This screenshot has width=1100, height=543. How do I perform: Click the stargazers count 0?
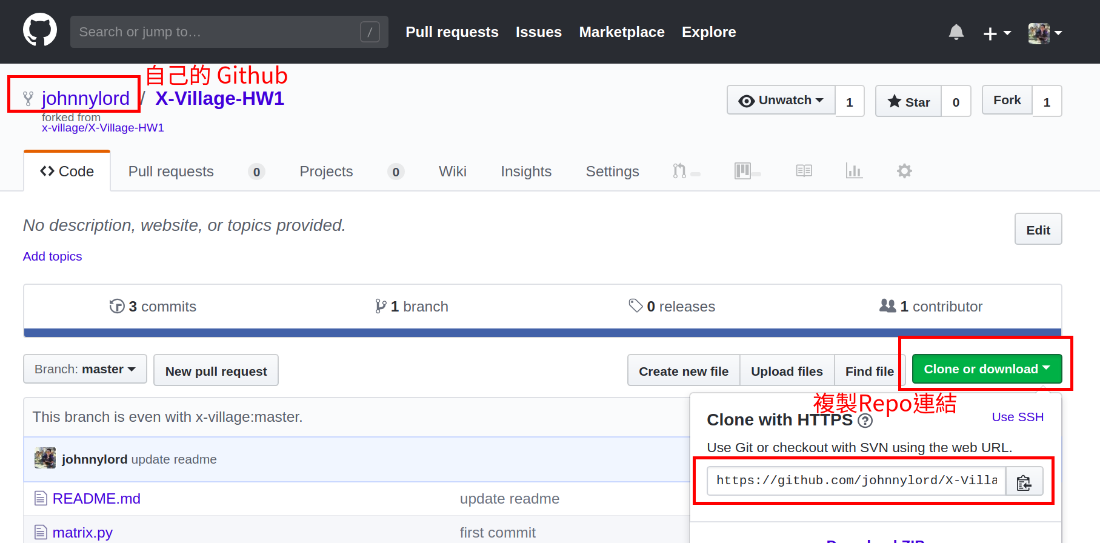956,102
